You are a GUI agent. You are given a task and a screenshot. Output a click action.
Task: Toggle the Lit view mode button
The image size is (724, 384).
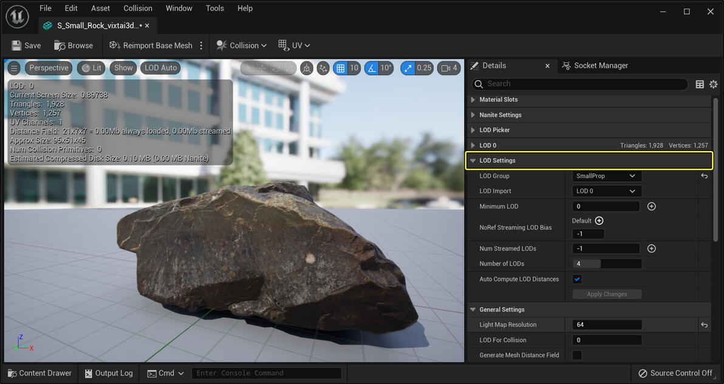click(x=92, y=68)
